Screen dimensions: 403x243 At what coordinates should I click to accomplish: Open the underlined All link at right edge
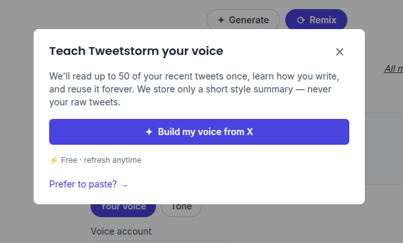393,69
